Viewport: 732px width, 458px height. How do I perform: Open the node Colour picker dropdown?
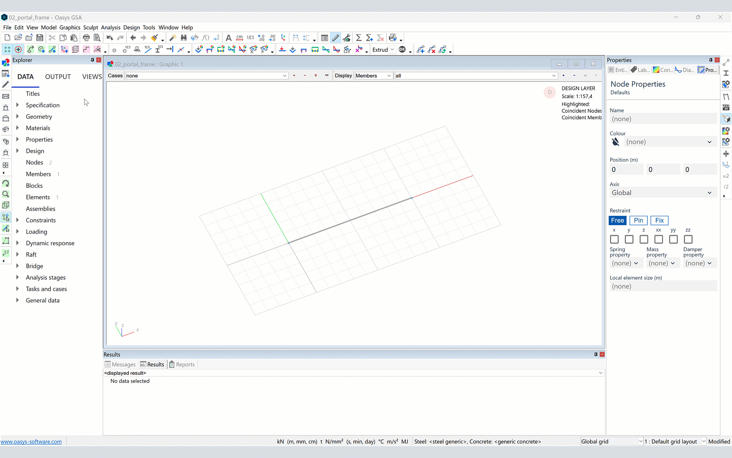(x=668, y=142)
